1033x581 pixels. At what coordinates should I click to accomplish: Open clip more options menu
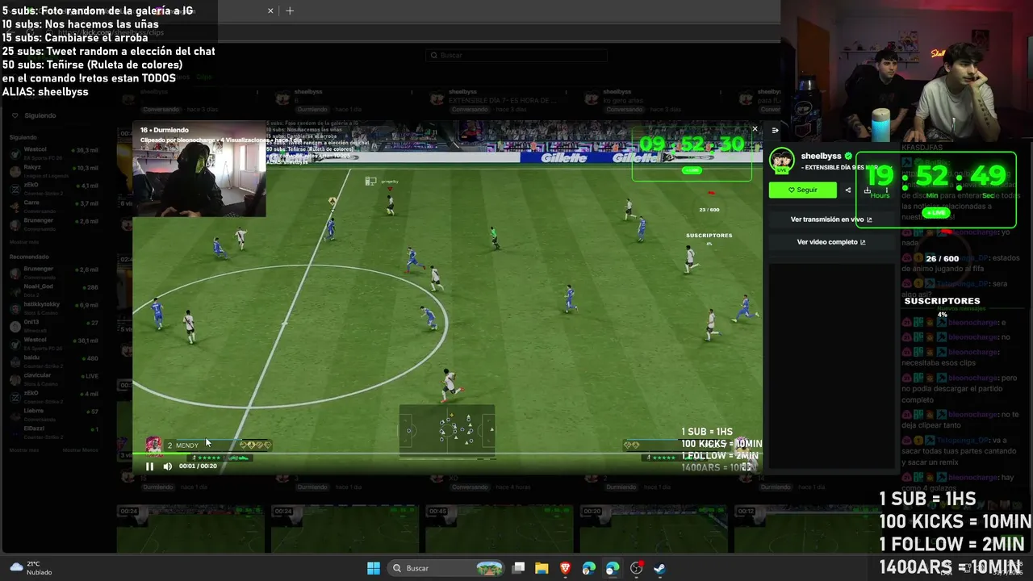tap(887, 190)
